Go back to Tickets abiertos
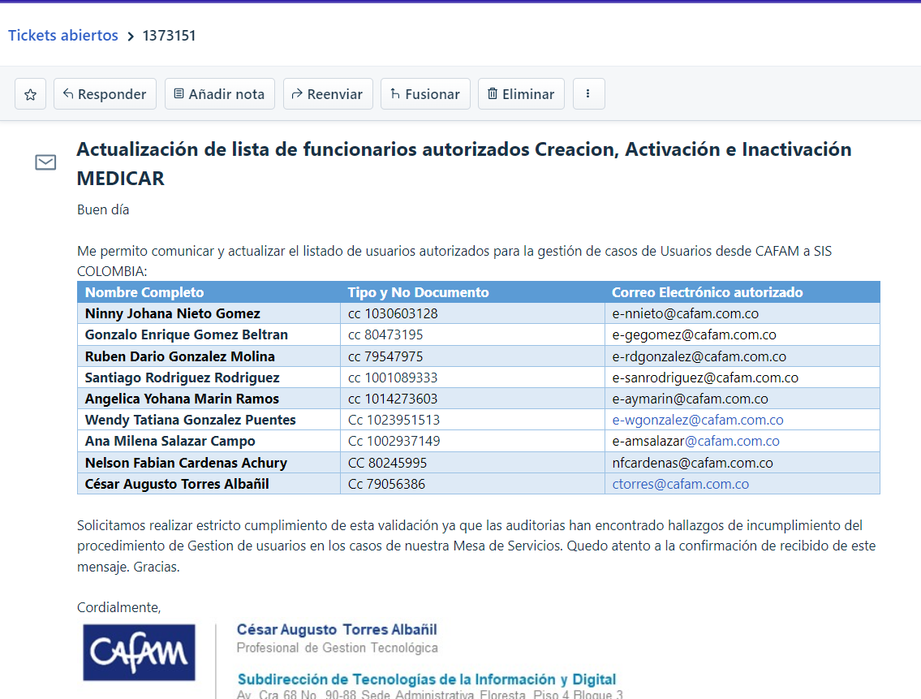The image size is (921, 699). pyautogui.click(x=62, y=35)
